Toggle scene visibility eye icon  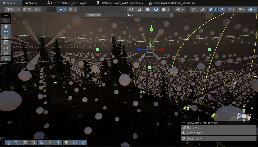[x=222, y=9]
